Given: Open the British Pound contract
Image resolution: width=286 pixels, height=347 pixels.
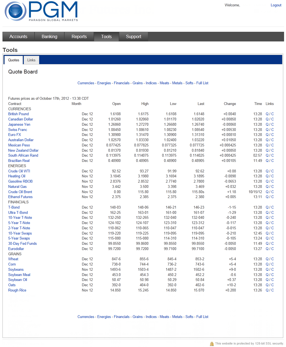Looking at the screenshot, I should point(18,114).
